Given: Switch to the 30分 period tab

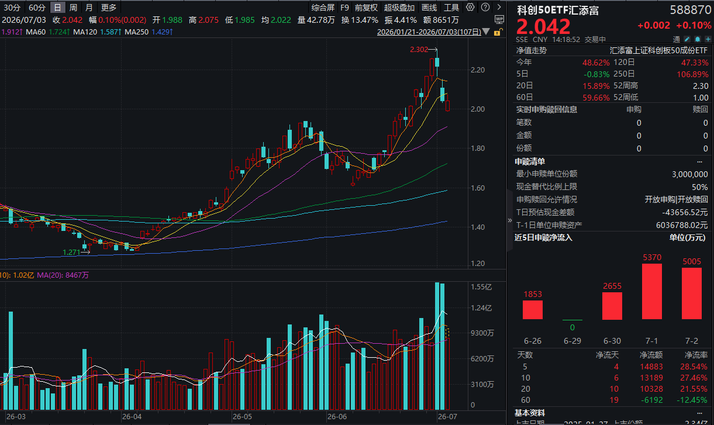Looking at the screenshot, I should click(12, 8).
